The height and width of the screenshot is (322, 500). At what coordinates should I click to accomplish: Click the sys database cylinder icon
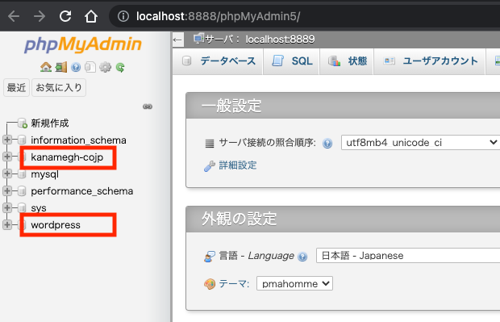pos(22,207)
